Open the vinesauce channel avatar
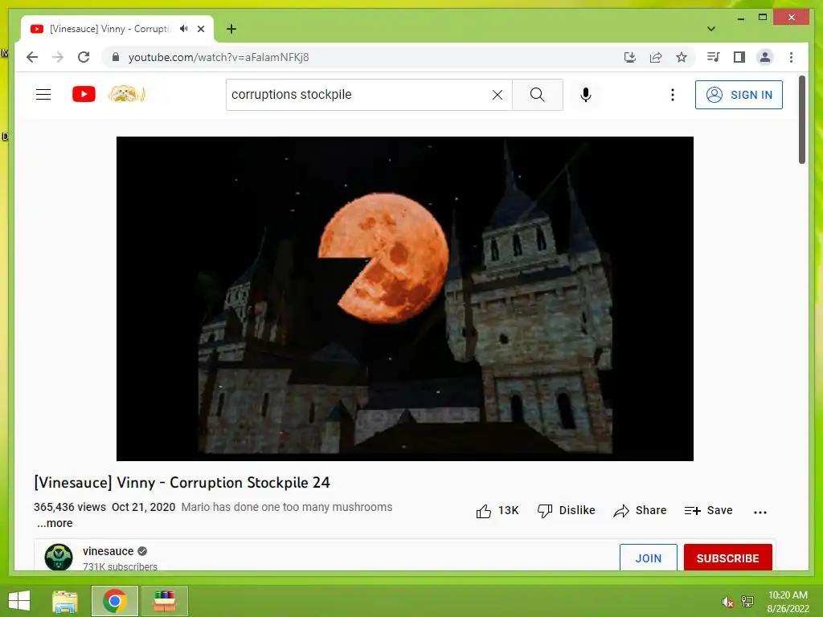Screen dimensions: 823x617 pos(58,557)
